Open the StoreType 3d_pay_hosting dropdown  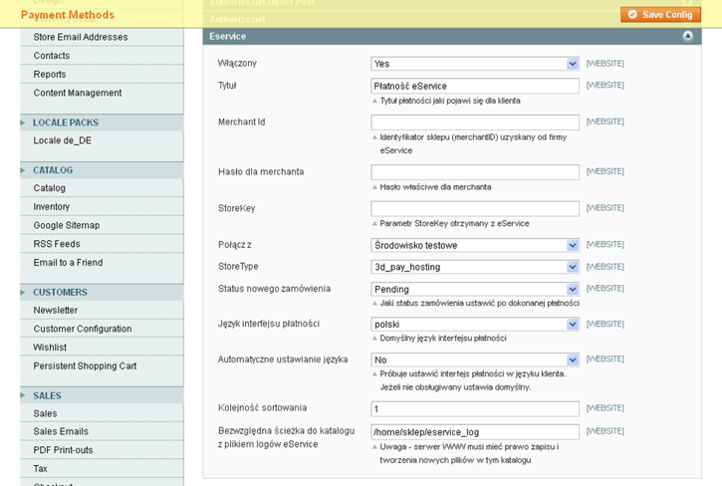coord(475,267)
